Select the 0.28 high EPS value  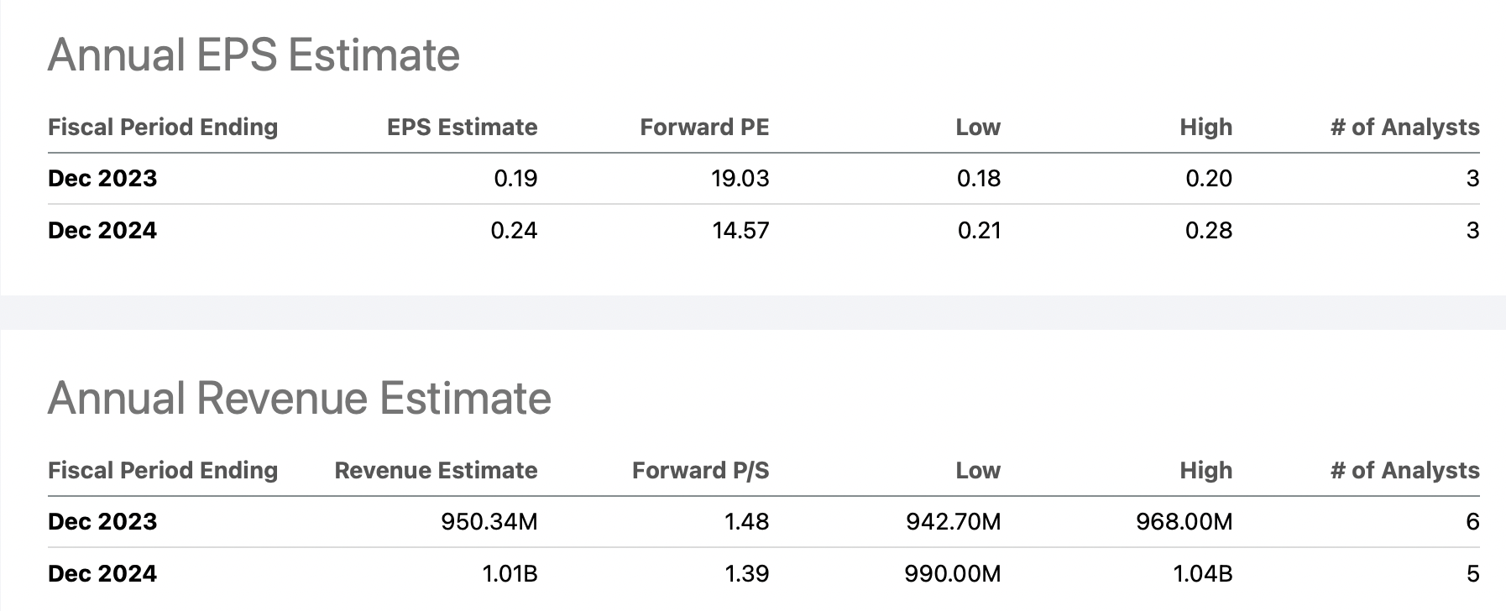pos(1209,231)
